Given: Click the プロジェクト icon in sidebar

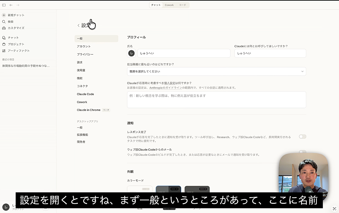Looking at the screenshot, I should coord(4,44).
